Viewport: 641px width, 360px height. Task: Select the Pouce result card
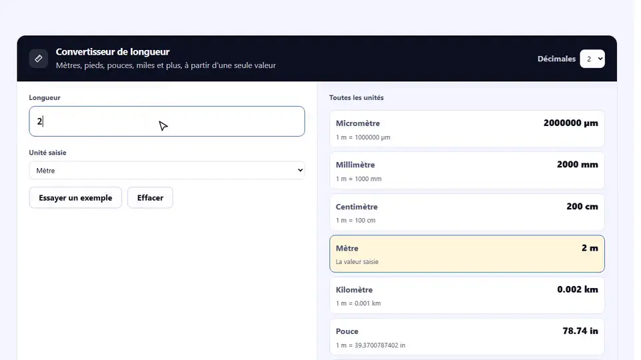[x=467, y=337]
